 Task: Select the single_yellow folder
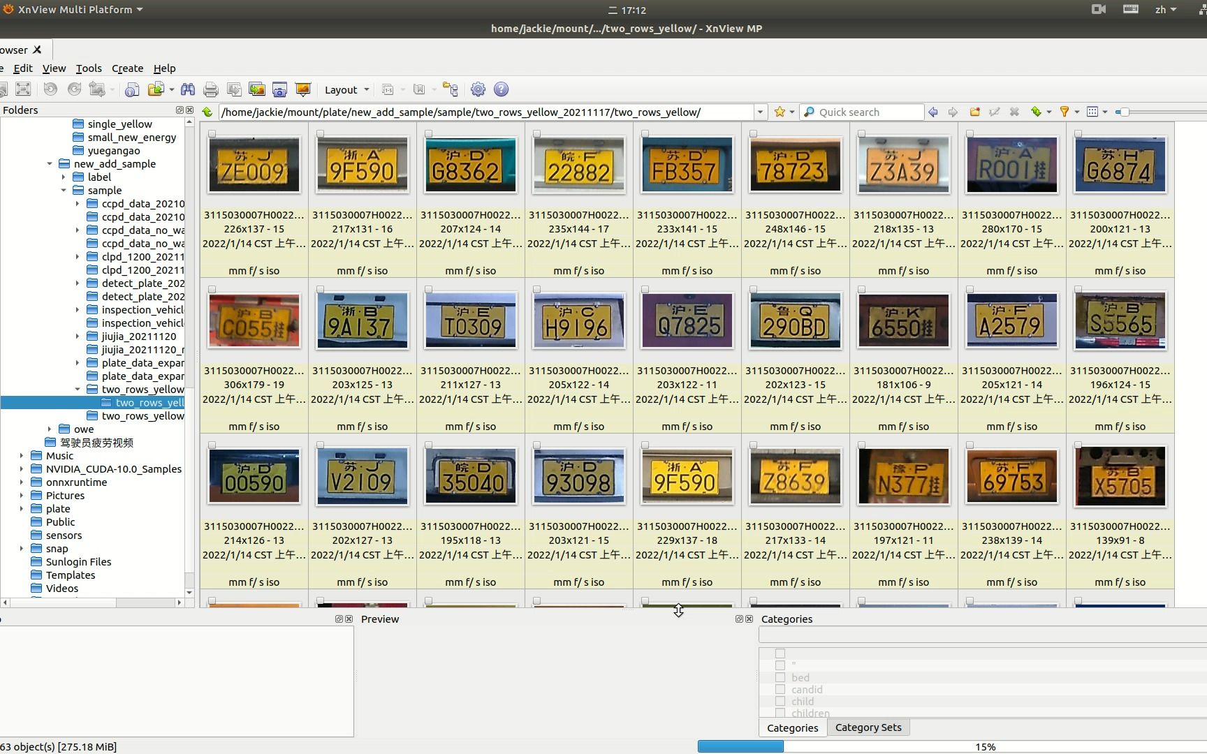coord(119,124)
